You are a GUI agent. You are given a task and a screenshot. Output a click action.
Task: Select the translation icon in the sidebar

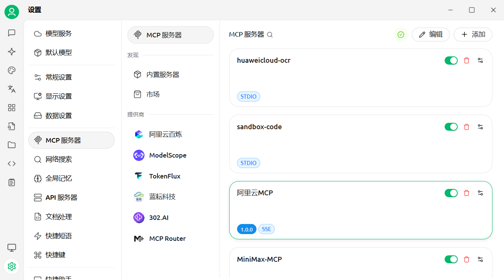click(12, 89)
